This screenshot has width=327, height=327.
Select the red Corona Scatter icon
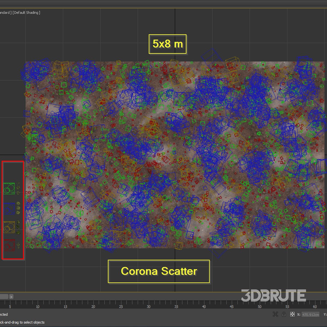tap(9, 245)
